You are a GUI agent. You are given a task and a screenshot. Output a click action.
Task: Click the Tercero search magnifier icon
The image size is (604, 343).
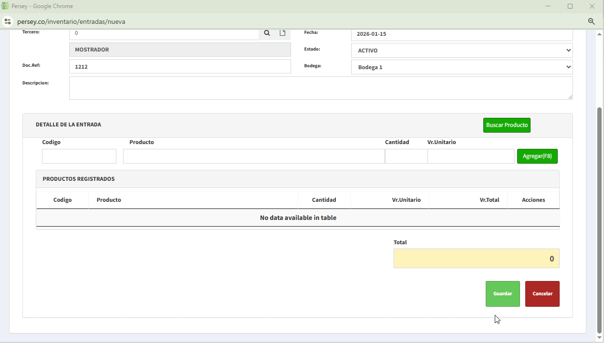(x=267, y=33)
